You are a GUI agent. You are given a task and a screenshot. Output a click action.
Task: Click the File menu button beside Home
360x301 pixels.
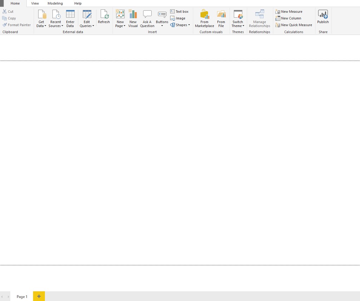pos(2,3)
